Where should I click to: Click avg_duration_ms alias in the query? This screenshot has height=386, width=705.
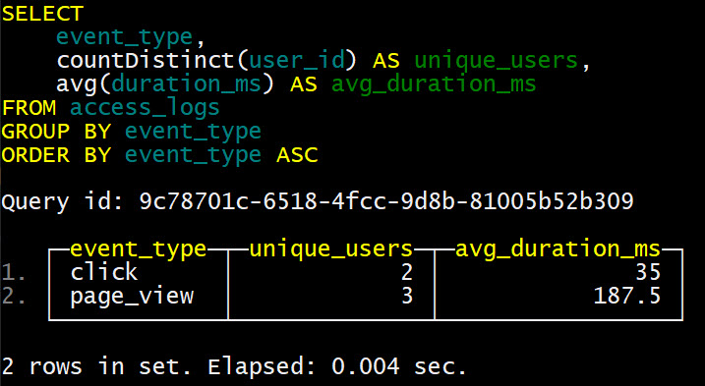click(434, 84)
